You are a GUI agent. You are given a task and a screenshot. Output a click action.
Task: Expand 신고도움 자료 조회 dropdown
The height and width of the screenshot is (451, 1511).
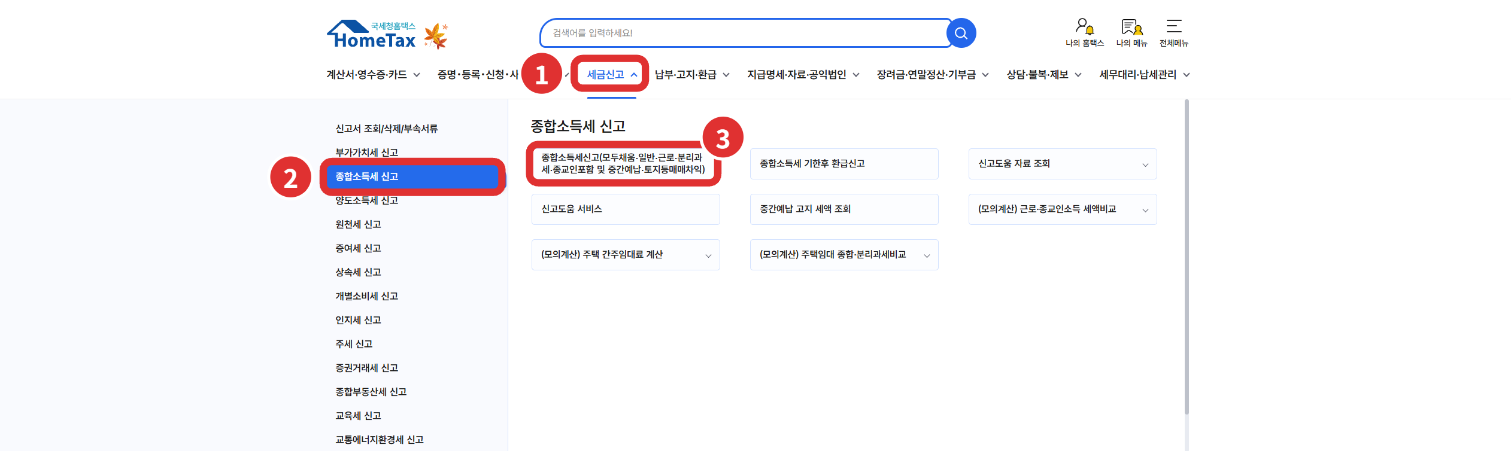click(x=1063, y=164)
